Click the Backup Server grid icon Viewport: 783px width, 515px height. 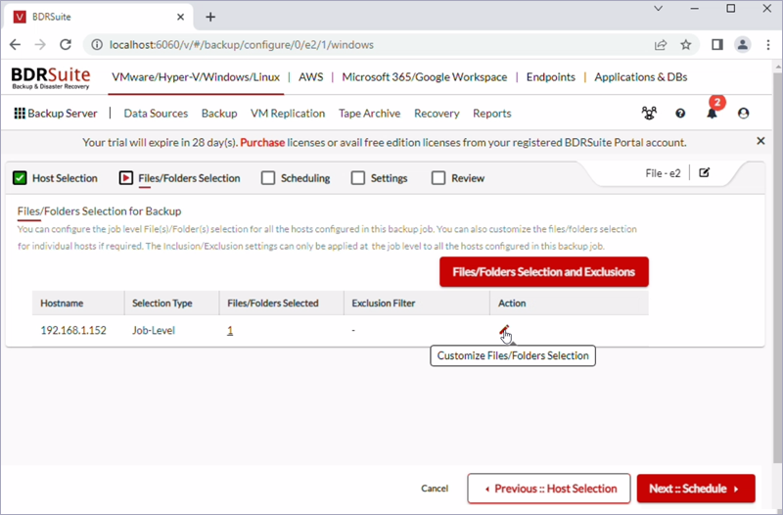tap(20, 114)
